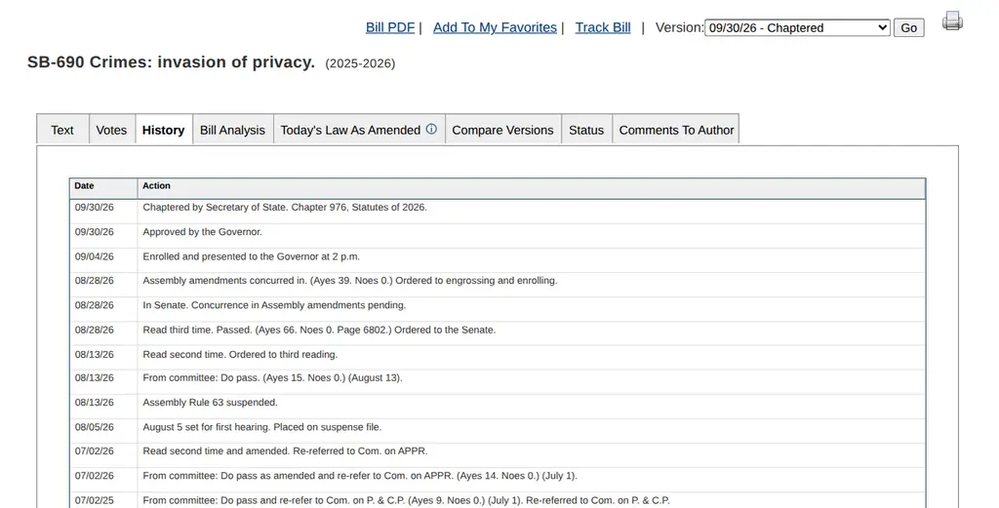Screen dimensions: 999x508
Task: Click 'In Senate. Concurrence in Assembly amendments pending' entry
Action: click(274, 305)
